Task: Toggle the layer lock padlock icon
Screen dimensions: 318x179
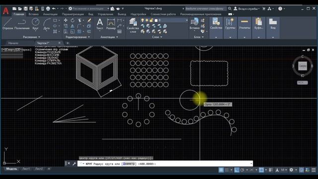Action: (151, 20)
